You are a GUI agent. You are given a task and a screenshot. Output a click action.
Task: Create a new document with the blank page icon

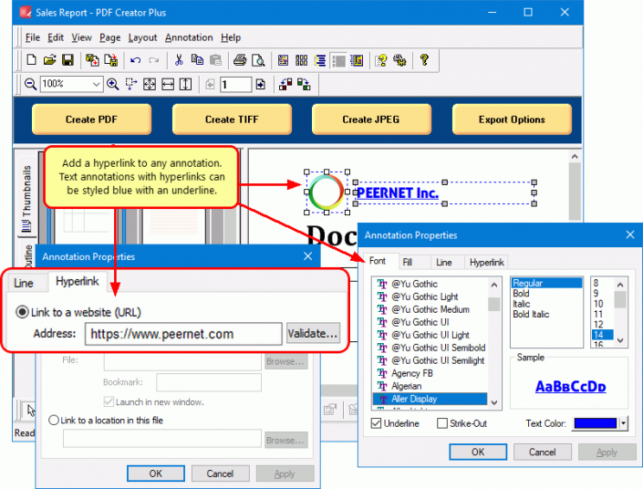coord(31,60)
